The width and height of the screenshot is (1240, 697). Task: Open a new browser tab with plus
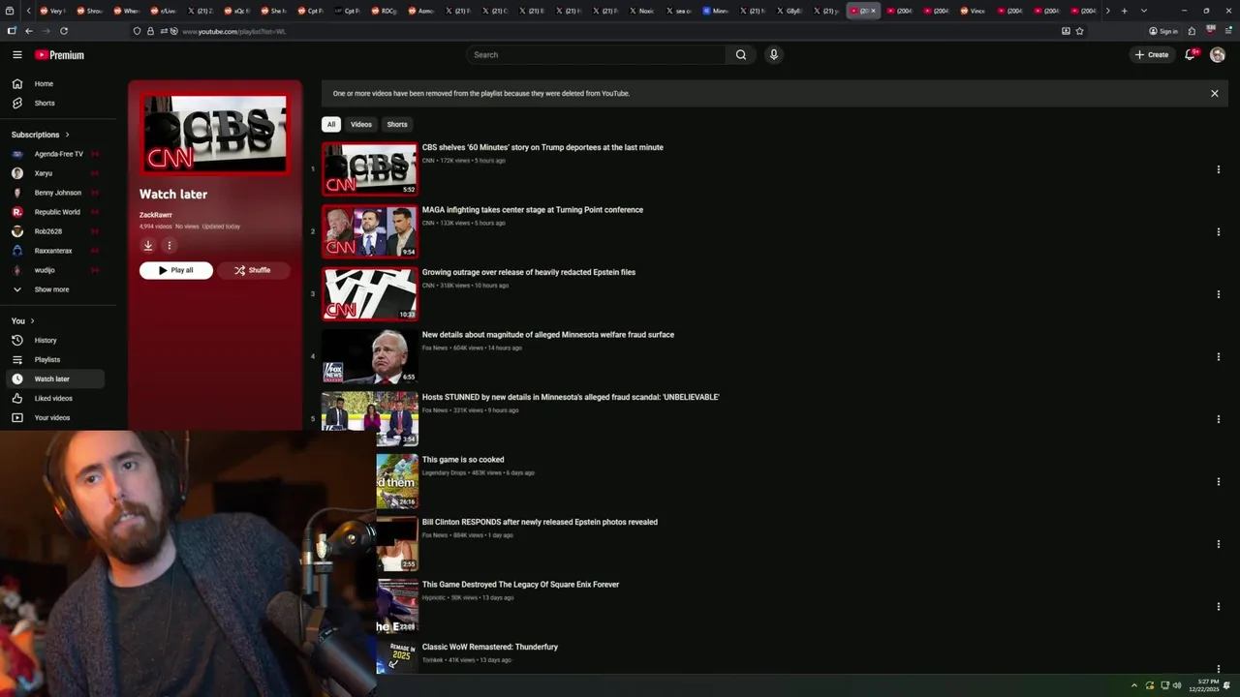click(x=1124, y=11)
